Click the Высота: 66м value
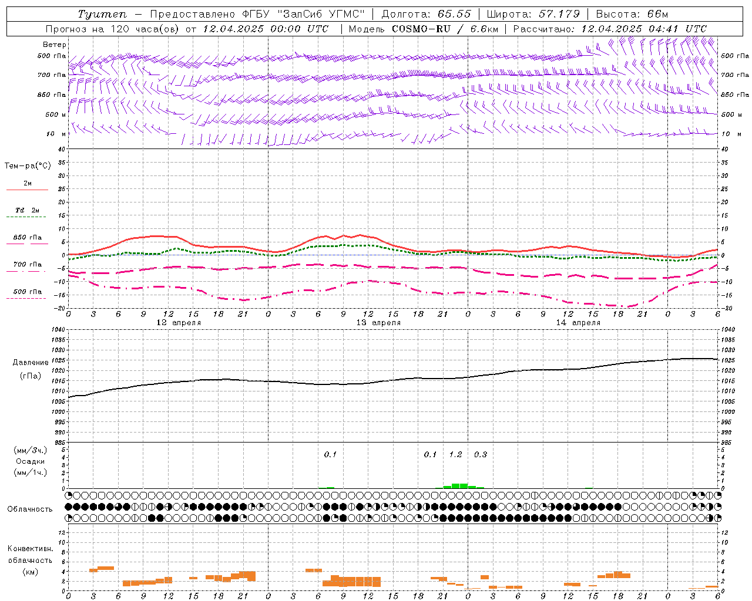Image resolution: width=752 pixels, height=601 pixels. (x=632, y=14)
